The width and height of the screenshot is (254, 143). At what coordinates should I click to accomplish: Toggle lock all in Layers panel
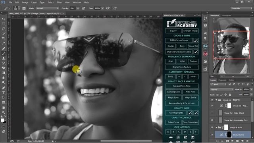click(x=230, y=95)
